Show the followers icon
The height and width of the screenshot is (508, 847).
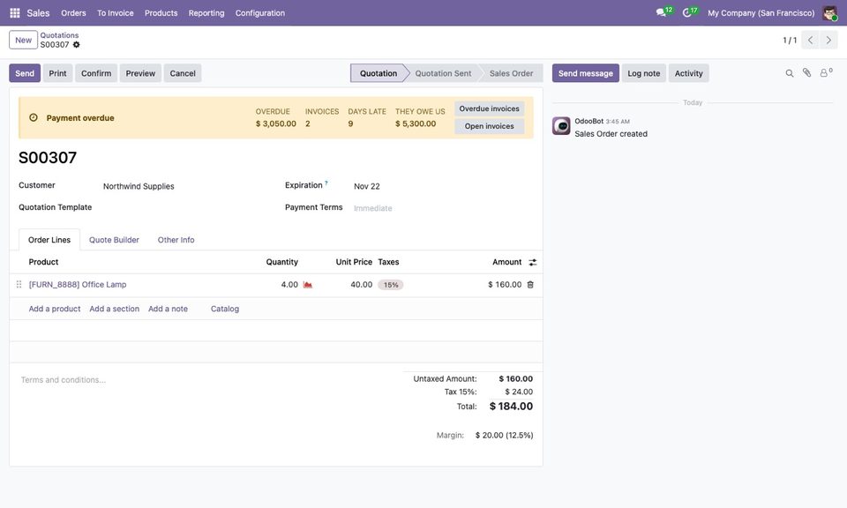click(825, 73)
